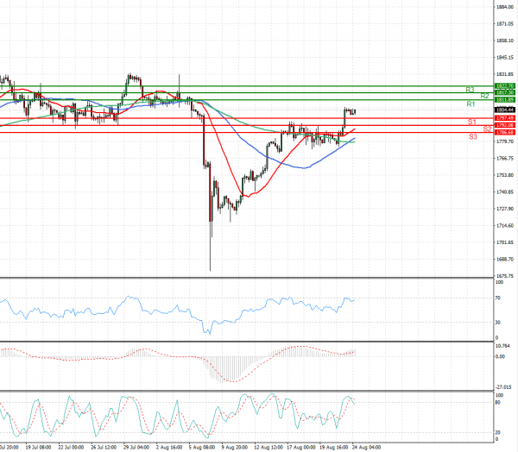
Task: Click the stochastic 20 level label
Action: 498,432
